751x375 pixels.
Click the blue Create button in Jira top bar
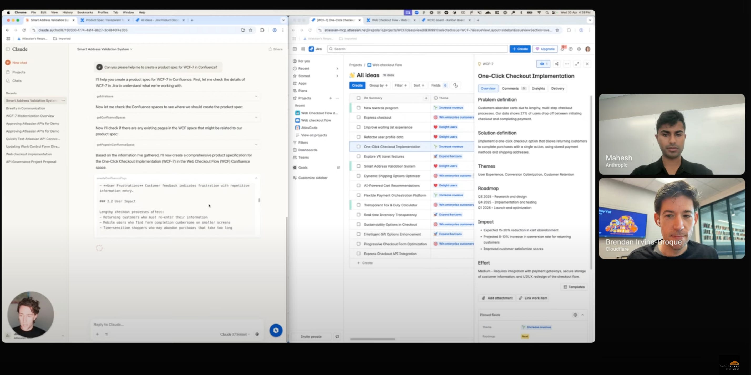pyautogui.click(x=520, y=49)
